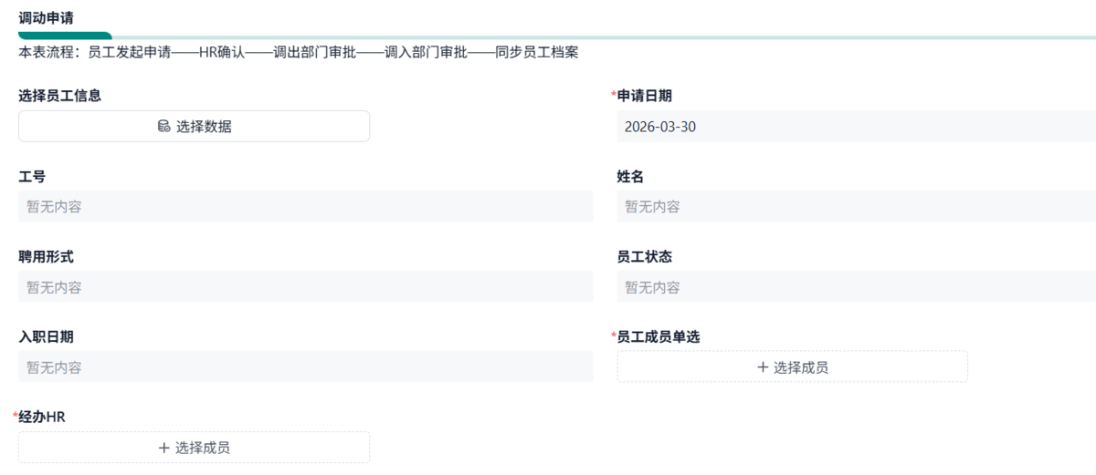Select the 员工状态 field
Viewport: 1096px width, 475px height.
coord(855,287)
